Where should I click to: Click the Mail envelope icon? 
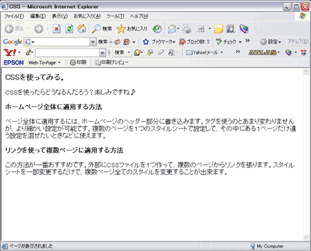(172, 29)
